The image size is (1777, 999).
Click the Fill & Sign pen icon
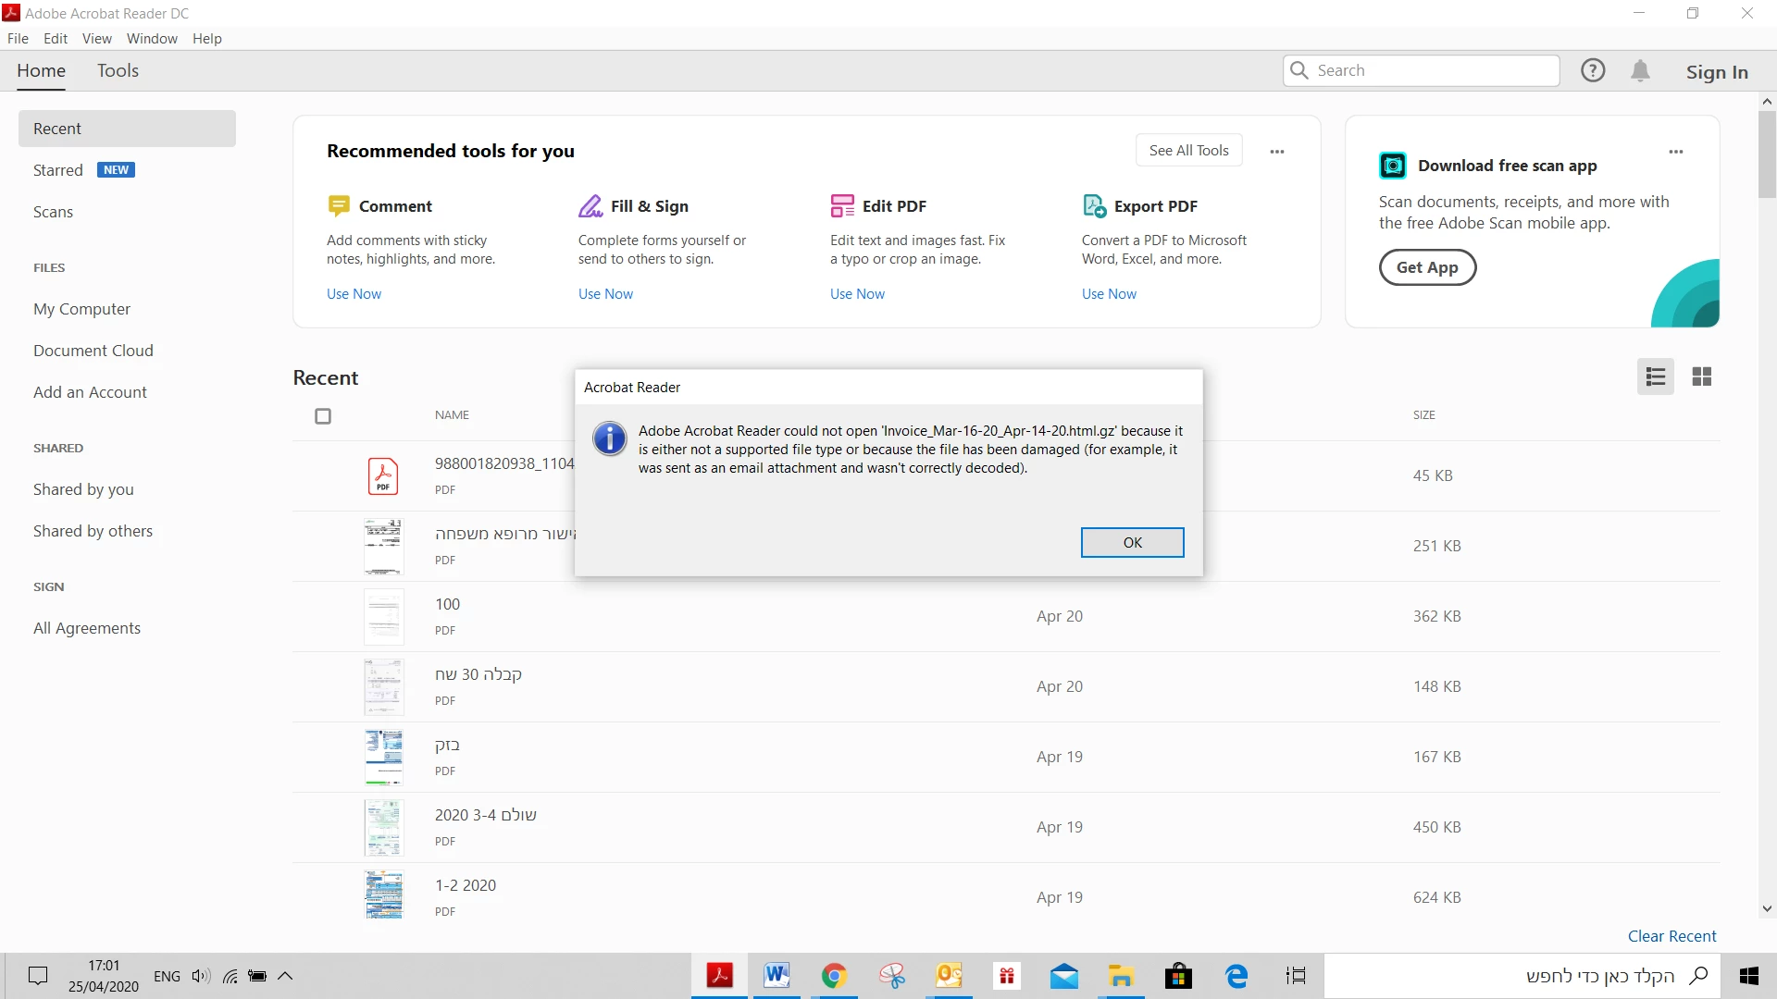click(x=590, y=205)
